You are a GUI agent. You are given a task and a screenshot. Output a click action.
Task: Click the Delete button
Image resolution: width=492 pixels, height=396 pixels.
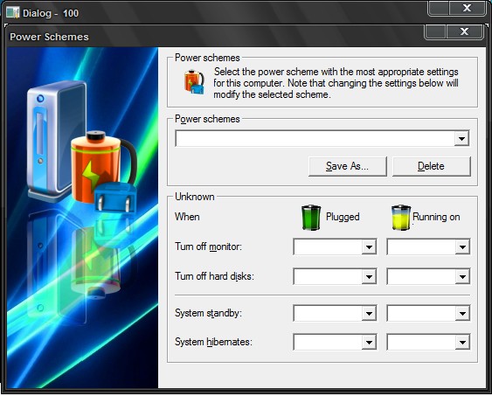432,166
